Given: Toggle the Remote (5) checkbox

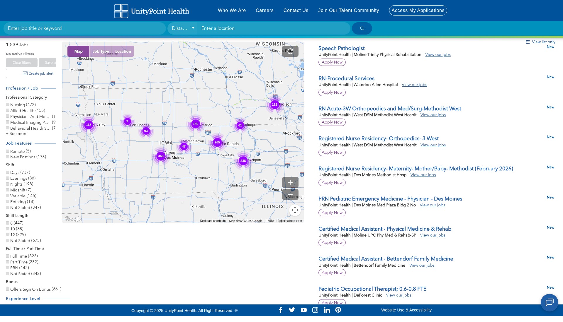Looking at the screenshot, I should (x=8, y=151).
